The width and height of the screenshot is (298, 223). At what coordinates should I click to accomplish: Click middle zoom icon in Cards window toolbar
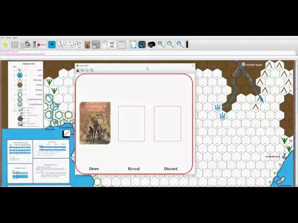click(87, 71)
